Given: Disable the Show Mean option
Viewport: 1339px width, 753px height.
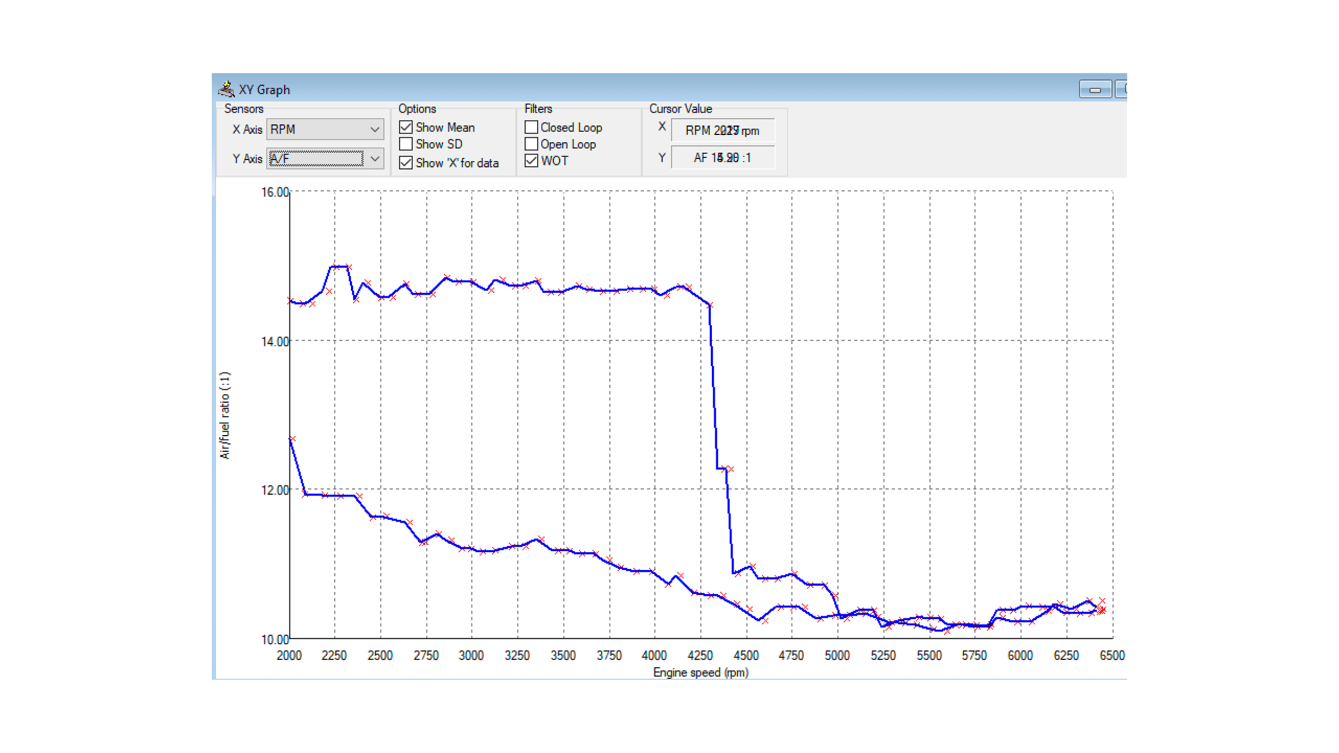Looking at the screenshot, I should 406,127.
